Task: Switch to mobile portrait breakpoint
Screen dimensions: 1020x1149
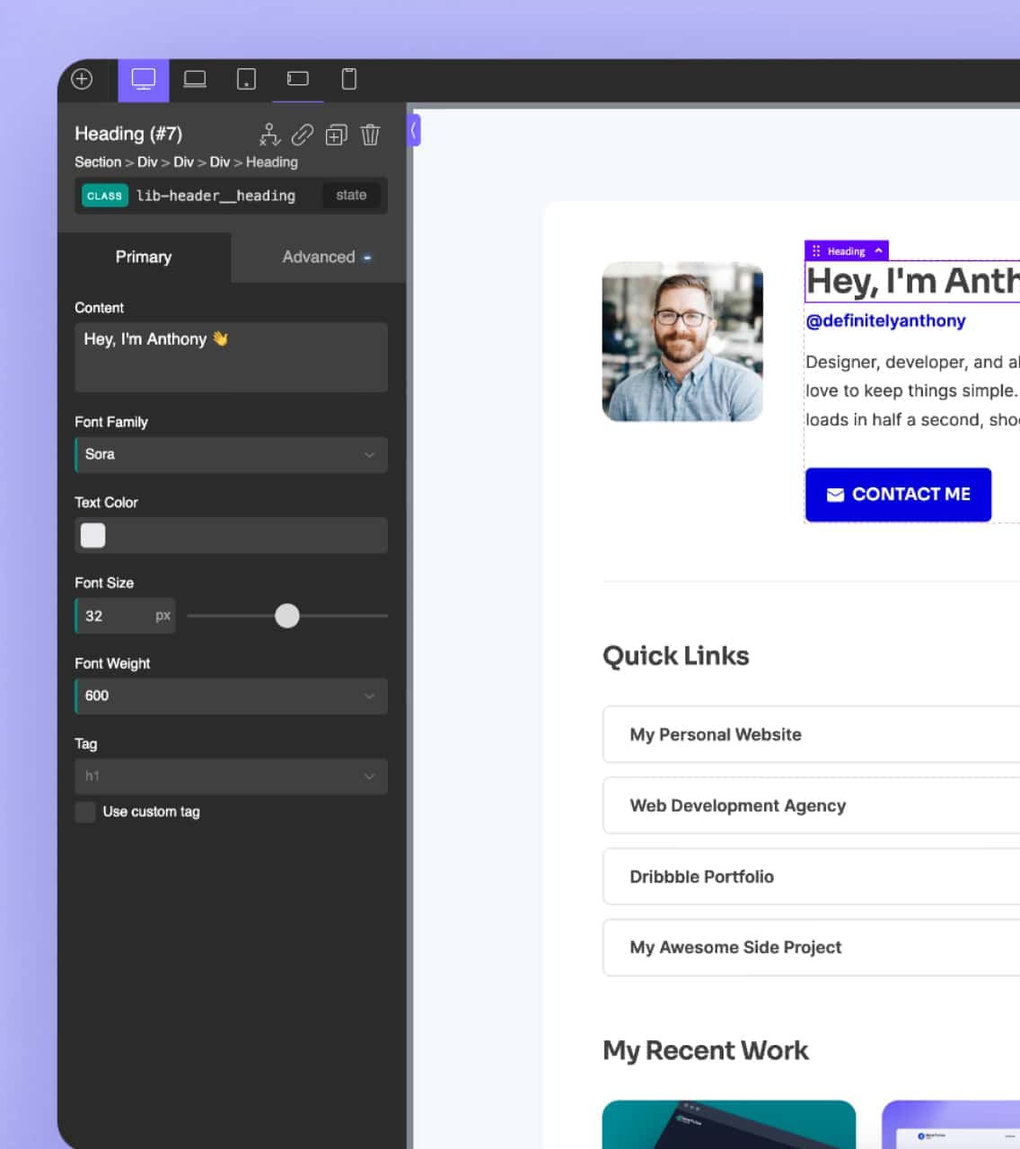Action: coord(348,79)
